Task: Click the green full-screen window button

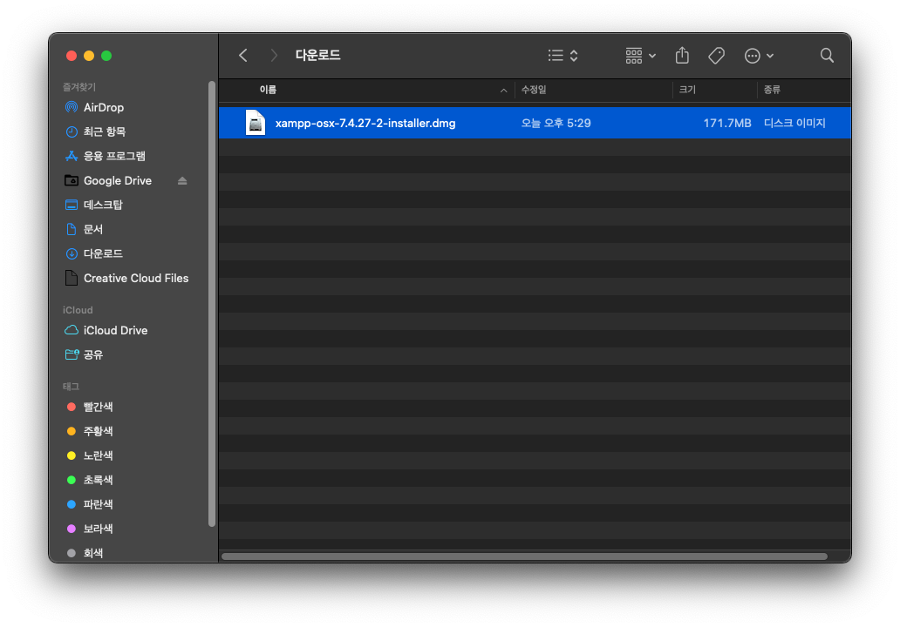Action: coord(106,56)
